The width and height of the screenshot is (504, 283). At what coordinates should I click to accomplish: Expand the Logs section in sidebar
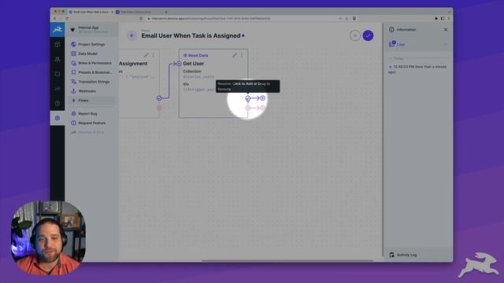[418, 44]
